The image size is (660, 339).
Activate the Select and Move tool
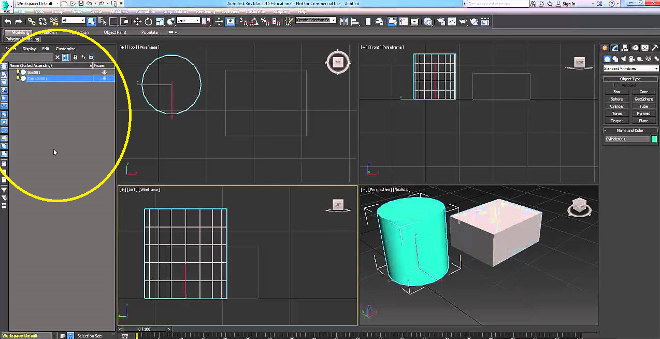(x=137, y=21)
